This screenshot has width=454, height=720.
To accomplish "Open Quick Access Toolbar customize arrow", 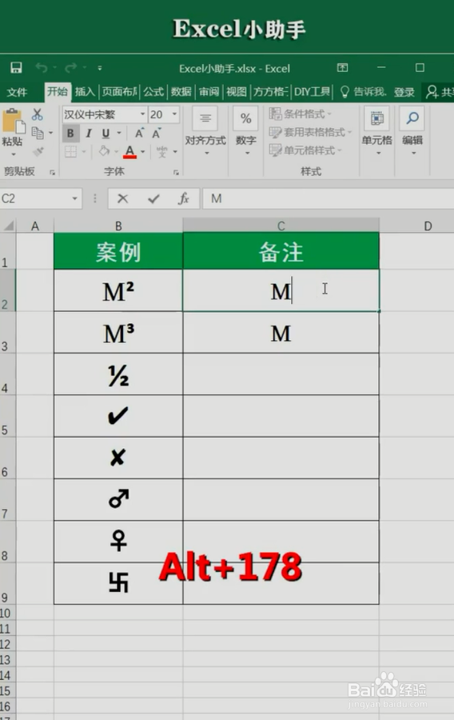I will 100,68.
